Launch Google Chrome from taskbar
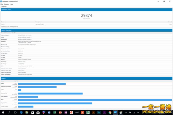The image size is (173, 115). coord(110,112)
